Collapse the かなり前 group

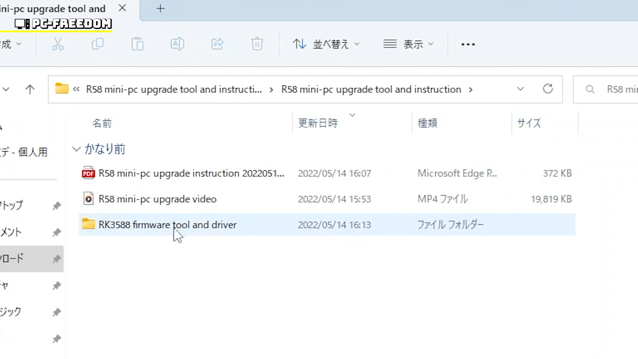pos(76,149)
